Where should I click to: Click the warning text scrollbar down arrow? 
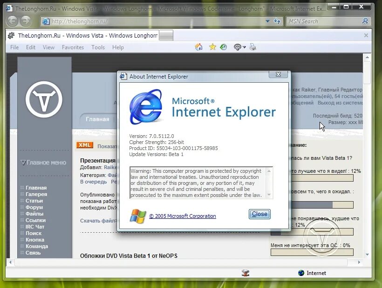coord(269,195)
